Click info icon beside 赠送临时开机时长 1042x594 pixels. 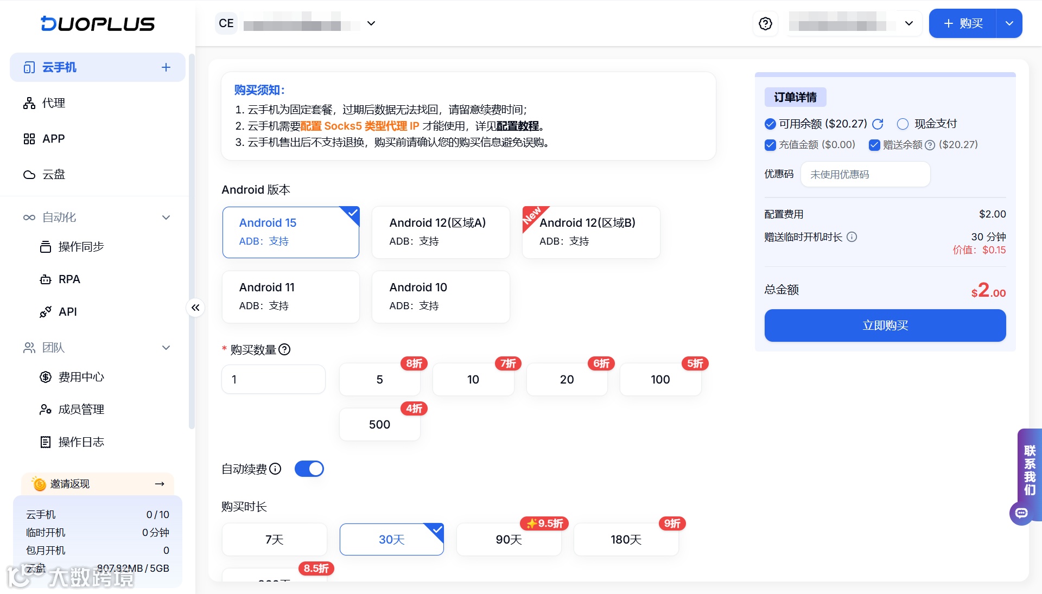pyautogui.click(x=852, y=237)
